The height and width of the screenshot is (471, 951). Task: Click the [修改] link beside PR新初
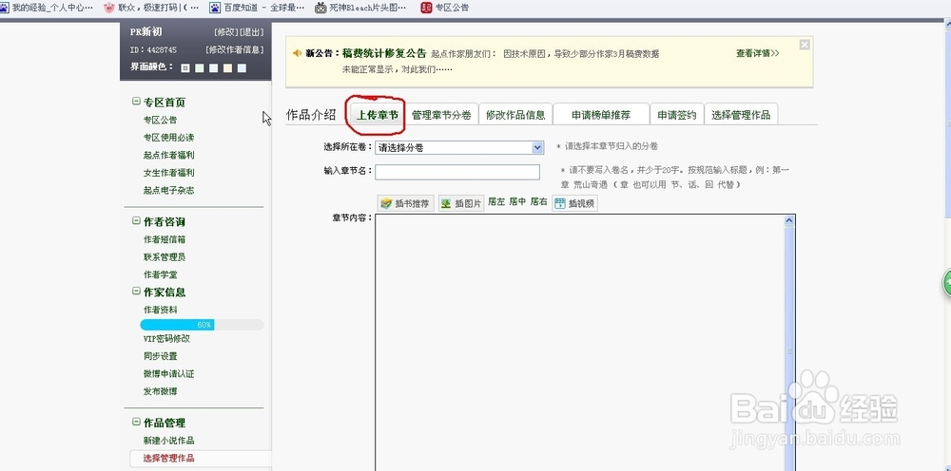tap(226, 32)
